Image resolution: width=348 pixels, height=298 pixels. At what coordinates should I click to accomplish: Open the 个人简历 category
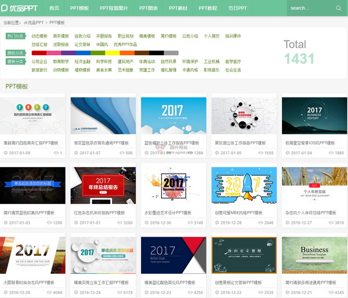point(212,36)
